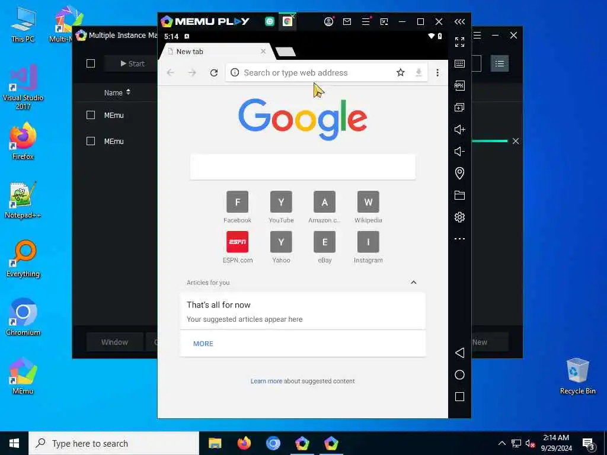
Task: Open MEmu account profile icon
Action: click(x=328, y=22)
